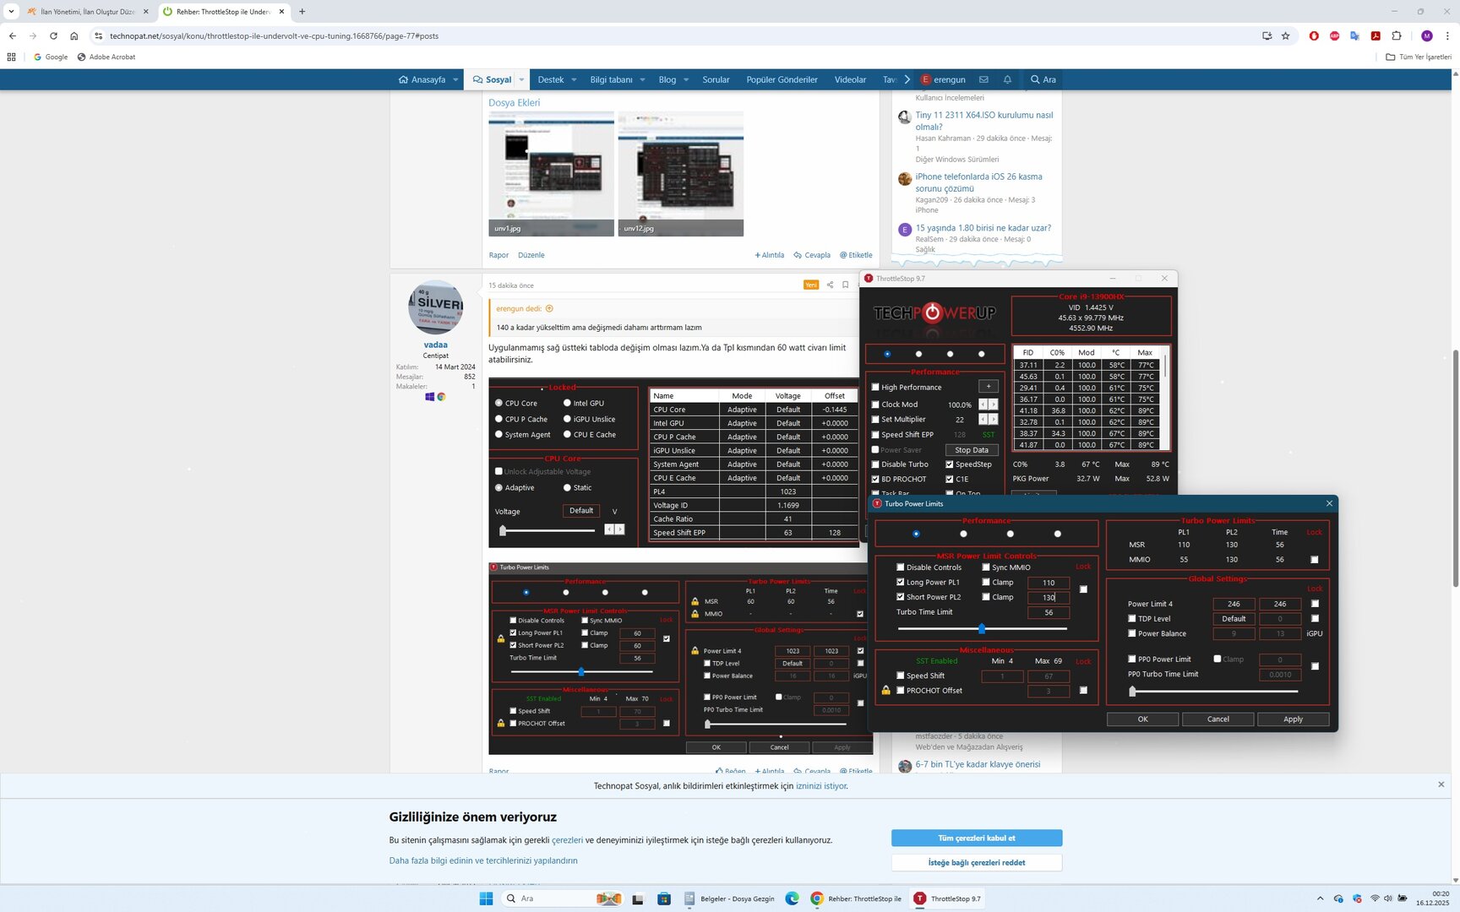Open the Popüler Gönderiler nav item
The height and width of the screenshot is (912, 1460).
coord(782,79)
